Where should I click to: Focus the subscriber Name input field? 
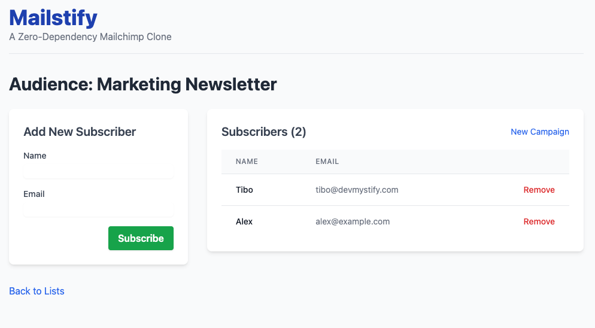click(x=98, y=172)
